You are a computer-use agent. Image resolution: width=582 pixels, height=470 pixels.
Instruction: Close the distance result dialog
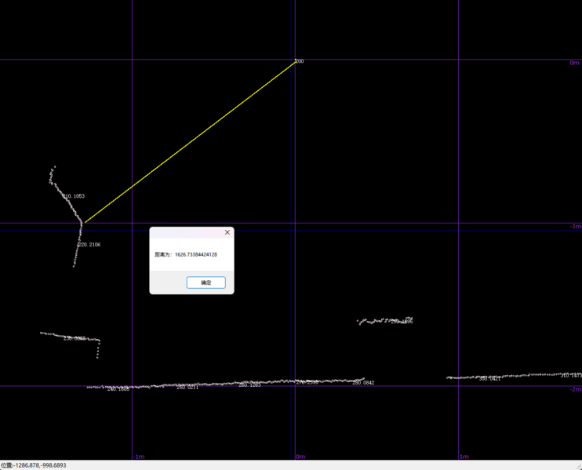pyautogui.click(x=227, y=232)
